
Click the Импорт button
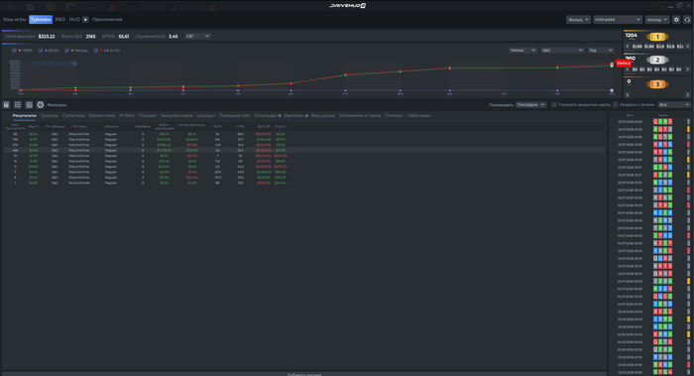pos(656,20)
